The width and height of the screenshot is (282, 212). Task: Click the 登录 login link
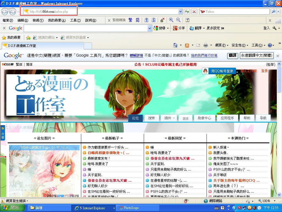(x=264, y=71)
